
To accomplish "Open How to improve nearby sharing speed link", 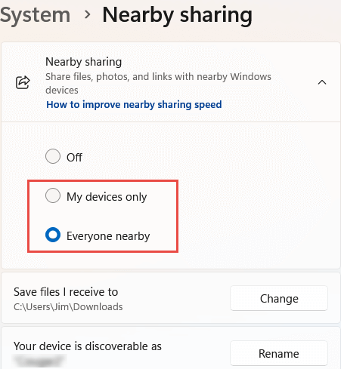I will click(x=134, y=104).
